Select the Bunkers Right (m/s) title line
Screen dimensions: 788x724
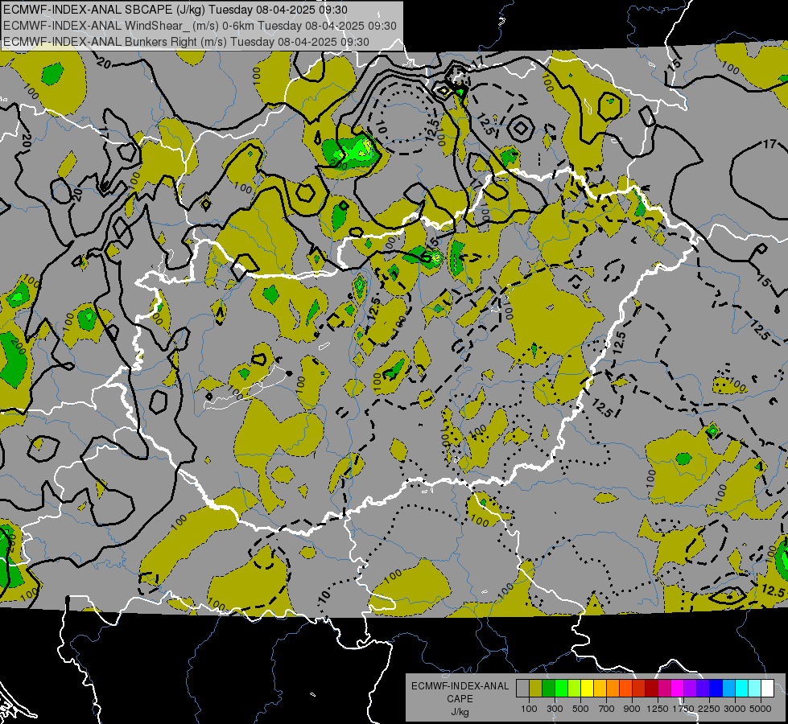tap(186, 42)
